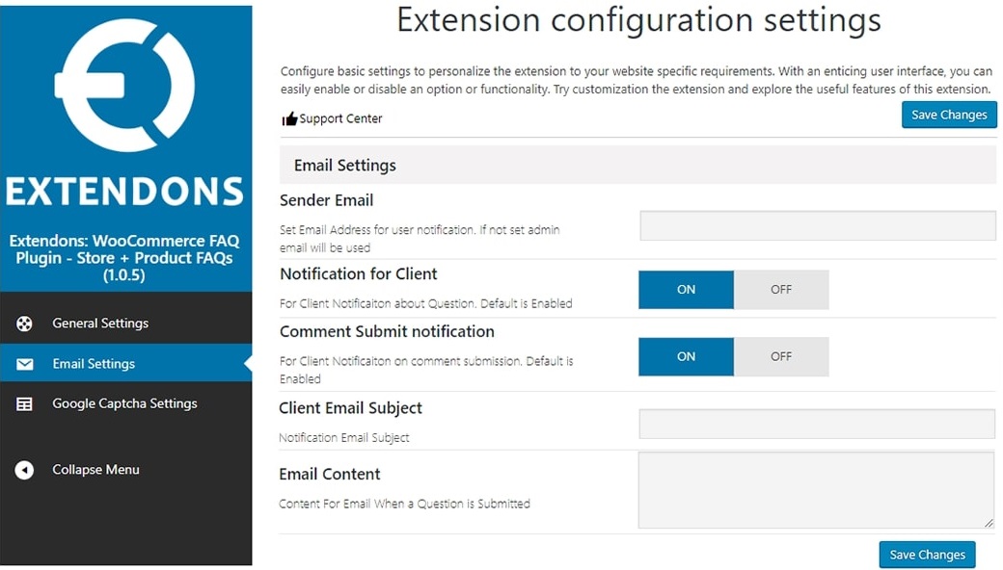Click the Support Center thumbs-up icon

[x=289, y=118]
